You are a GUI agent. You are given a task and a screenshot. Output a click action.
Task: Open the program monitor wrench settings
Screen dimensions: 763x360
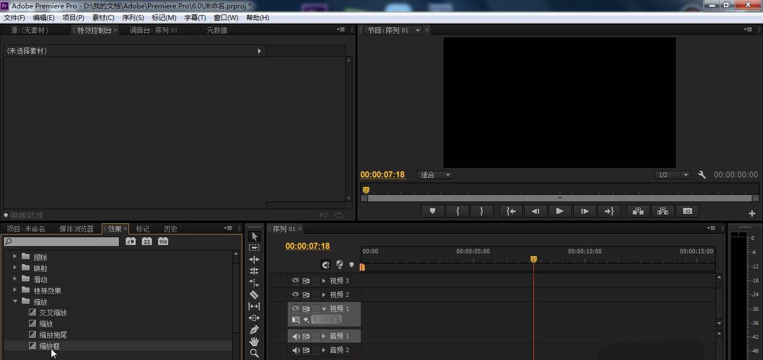coord(702,175)
